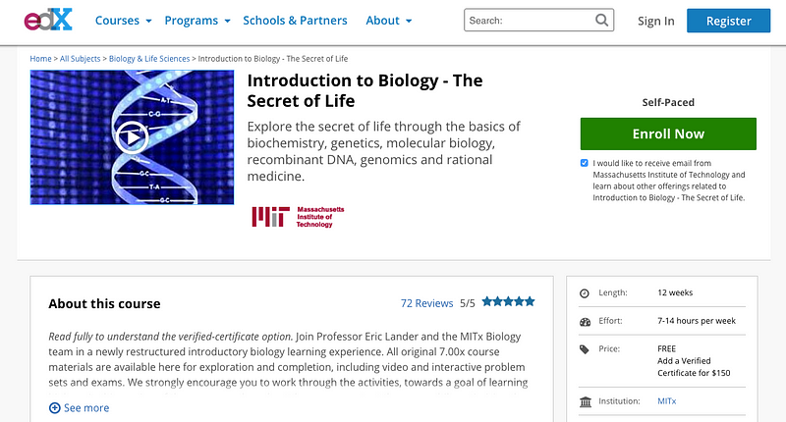Click the Register button
Viewport: 786px width, 422px height.
point(728,21)
